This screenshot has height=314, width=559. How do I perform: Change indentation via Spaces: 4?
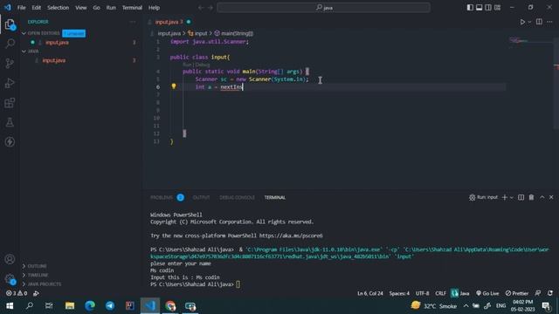(399, 293)
